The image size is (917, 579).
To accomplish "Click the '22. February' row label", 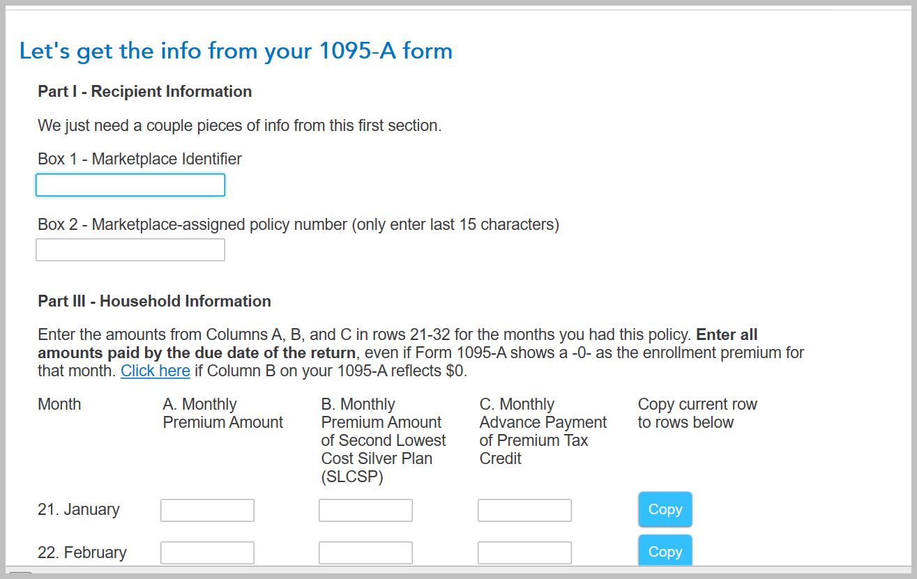I will tap(82, 553).
